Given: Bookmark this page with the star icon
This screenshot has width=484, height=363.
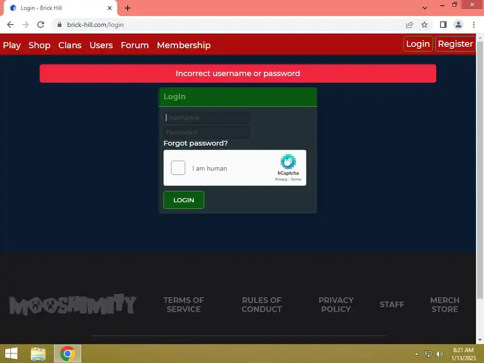Looking at the screenshot, I should pos(424,25).
